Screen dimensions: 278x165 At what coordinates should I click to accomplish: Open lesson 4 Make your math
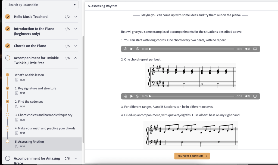point(45,128)
